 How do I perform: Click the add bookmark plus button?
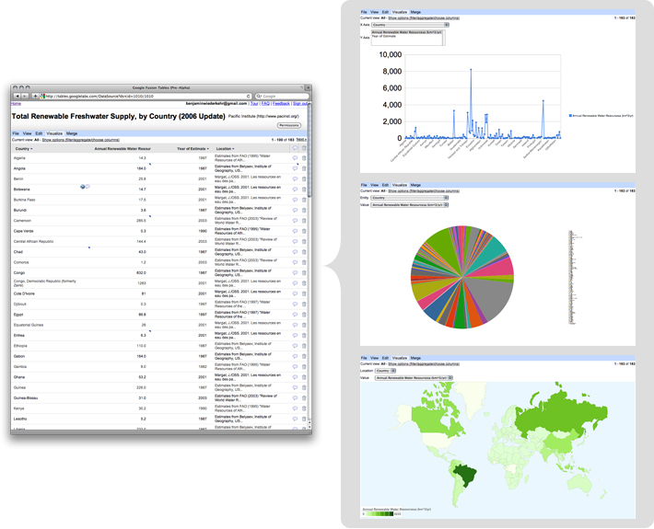pyautogui.click(x=35, y=97)
